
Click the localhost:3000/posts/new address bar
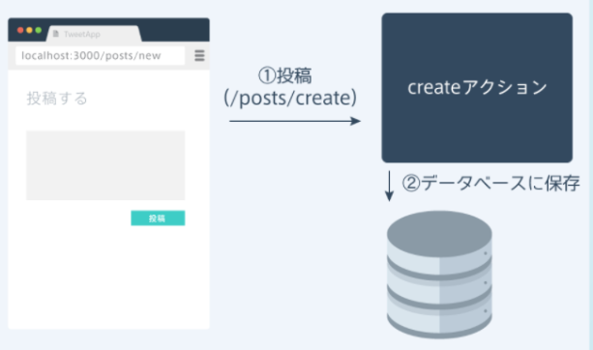pyautogui.click(x=101, y=55)
